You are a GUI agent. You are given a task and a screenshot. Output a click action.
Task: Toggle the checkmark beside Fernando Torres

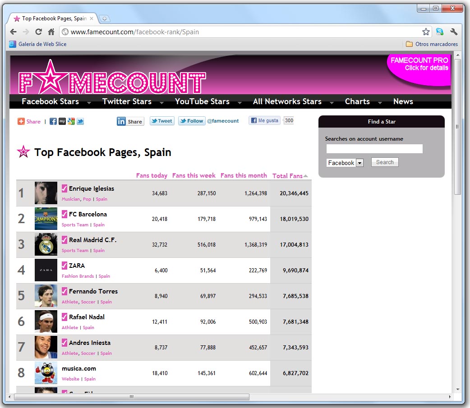click(x=65, y=291)
